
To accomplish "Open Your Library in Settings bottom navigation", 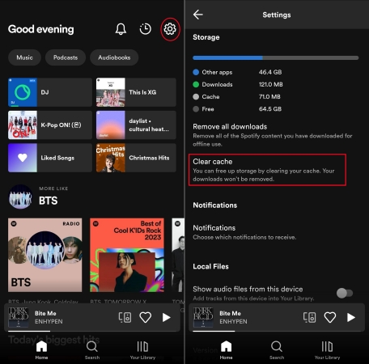I will pos(327,350).
